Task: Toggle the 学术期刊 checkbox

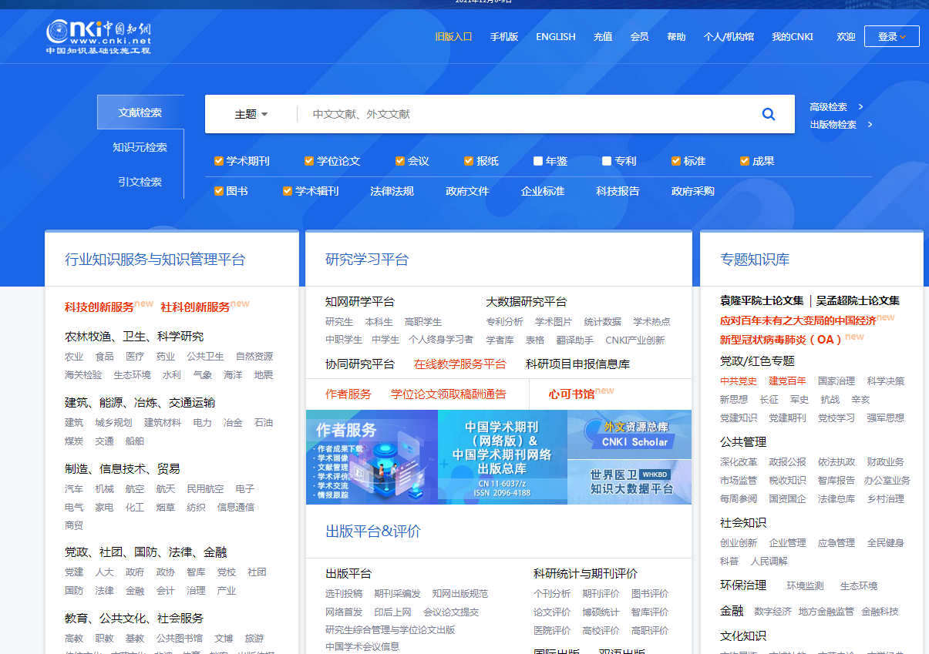Action: point(219,161)
